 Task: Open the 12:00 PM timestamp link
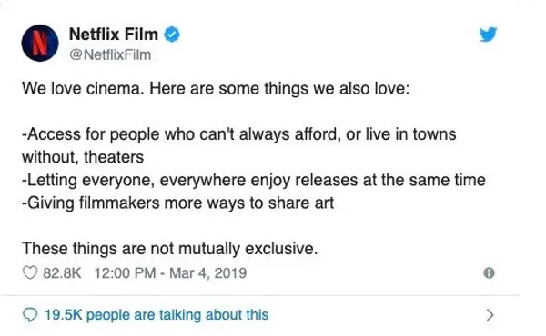pyautogui.click(x=125, y=273)
